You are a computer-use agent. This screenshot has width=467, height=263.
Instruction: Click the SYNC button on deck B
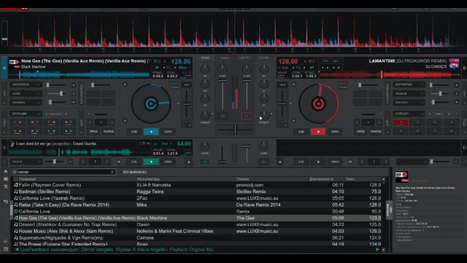[x=335, y=131]
